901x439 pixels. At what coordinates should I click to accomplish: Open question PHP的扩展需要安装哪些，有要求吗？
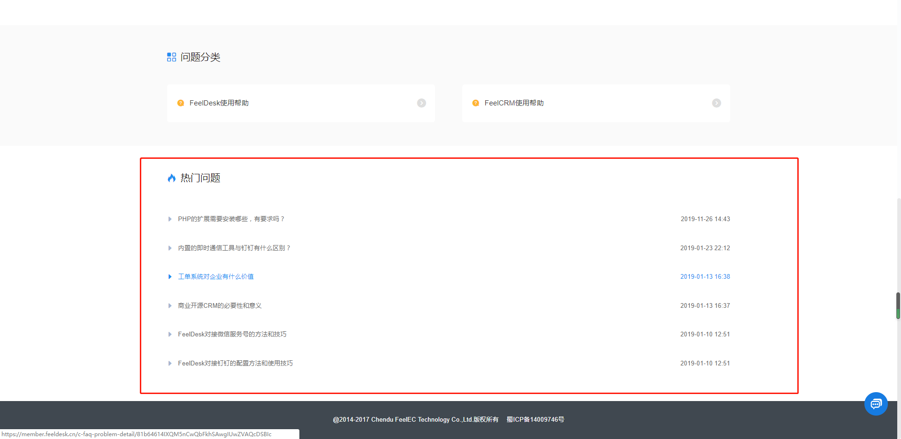click(x=231, y=219)
